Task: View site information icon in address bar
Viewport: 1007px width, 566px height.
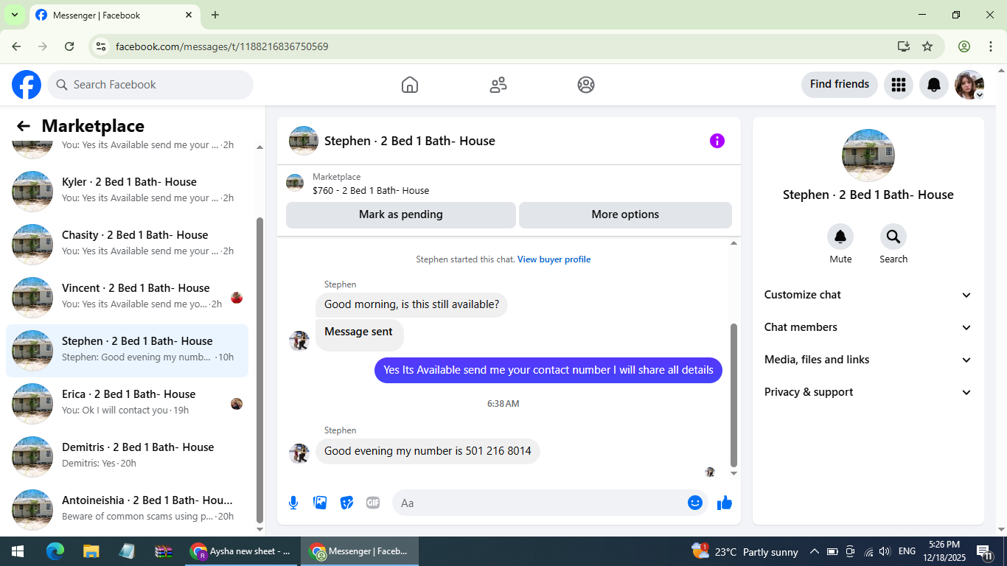Action: pos(101,46)
